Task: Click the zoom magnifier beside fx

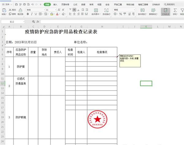Action: tap(33, 22)
